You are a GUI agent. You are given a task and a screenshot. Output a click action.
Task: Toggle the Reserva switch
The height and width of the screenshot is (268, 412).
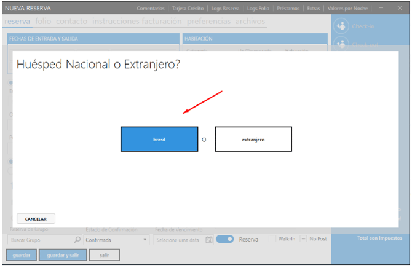[x=224, y=239]
